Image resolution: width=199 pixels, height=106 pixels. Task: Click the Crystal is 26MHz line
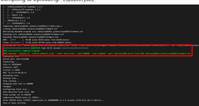tap(11, 70)
